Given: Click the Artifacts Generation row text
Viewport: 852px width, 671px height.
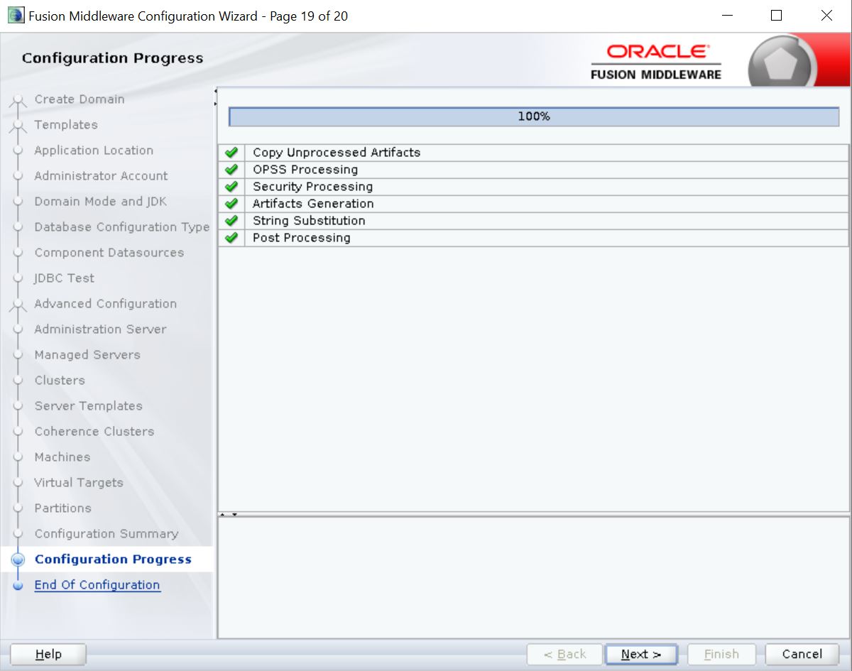Looking at the screenshot, I should (313, 204).
